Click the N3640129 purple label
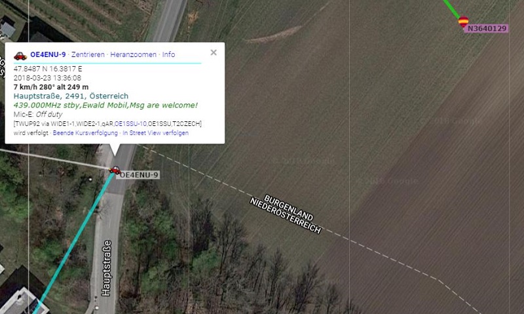 (487, 28)
